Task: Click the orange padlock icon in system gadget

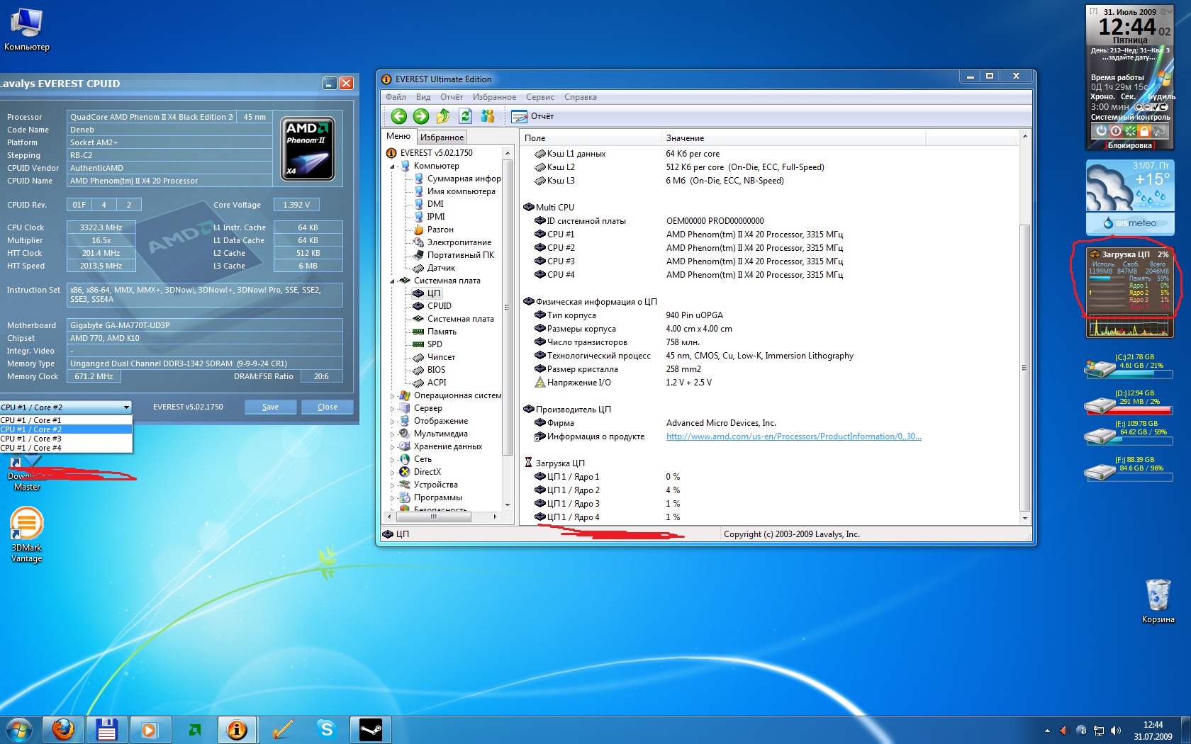Action: click(1144, 131)
